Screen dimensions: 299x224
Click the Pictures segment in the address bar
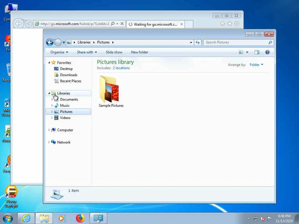(x=103, y=42)
